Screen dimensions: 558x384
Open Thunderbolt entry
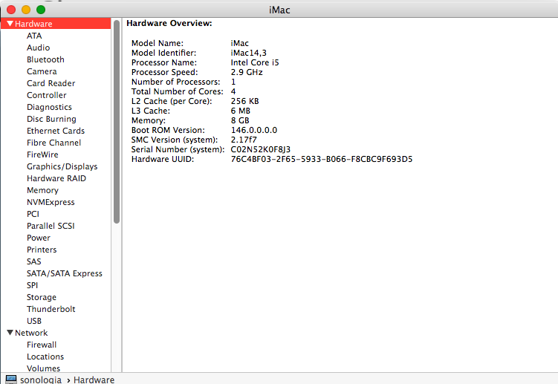click(51, 309)
